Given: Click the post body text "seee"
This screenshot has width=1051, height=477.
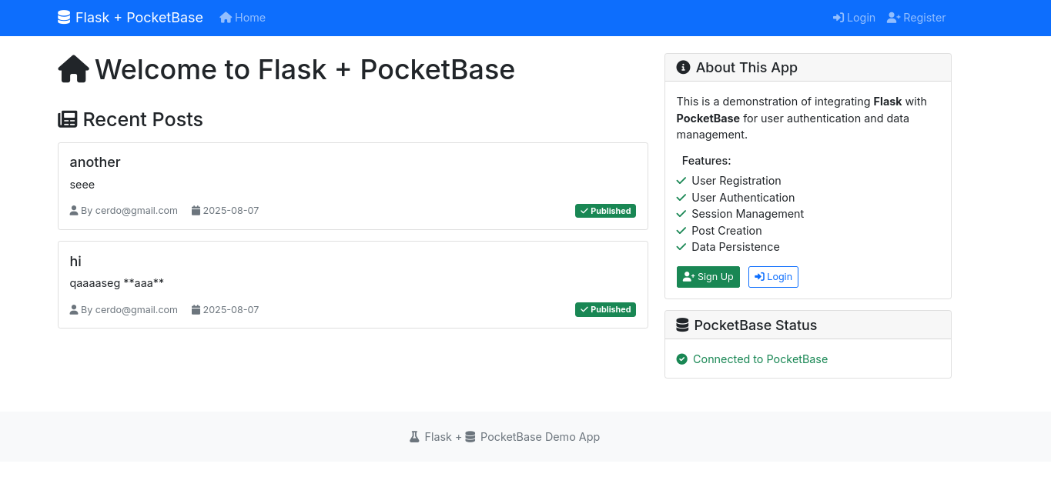Looking at the screenshot, I should point(82,185).
